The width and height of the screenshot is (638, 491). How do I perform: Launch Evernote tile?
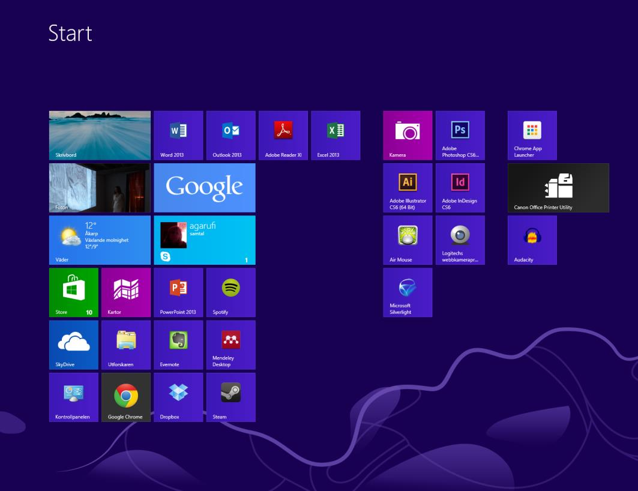[x=178, y=345]
